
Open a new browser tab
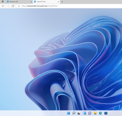pos(62,2)
